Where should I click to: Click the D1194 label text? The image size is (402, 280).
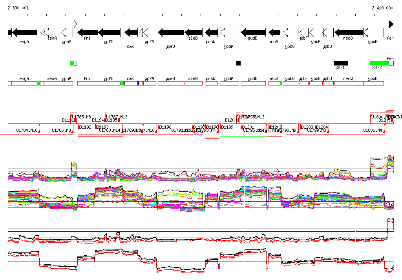(98, 120)
